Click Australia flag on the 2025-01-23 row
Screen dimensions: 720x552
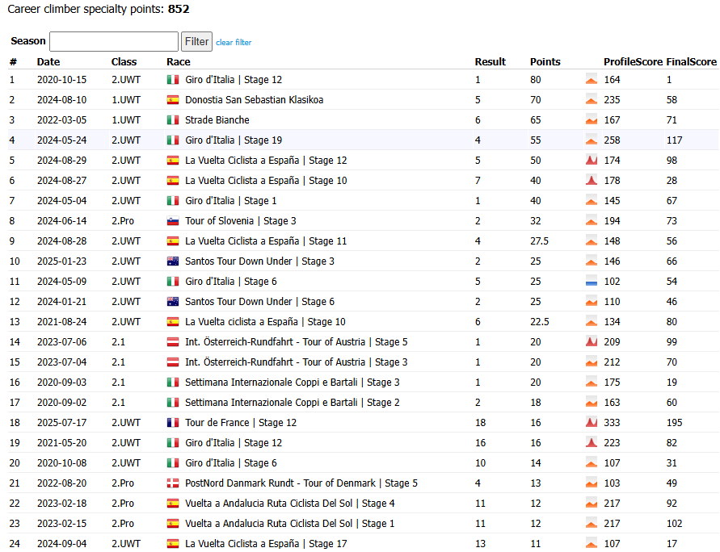[173, 261]
